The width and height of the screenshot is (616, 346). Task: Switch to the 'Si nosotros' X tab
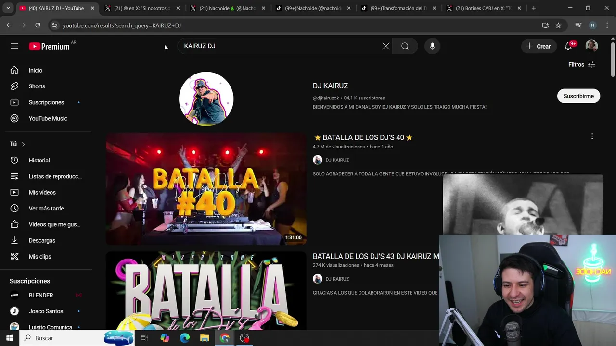pyautogui.click(x=142, y=8)
